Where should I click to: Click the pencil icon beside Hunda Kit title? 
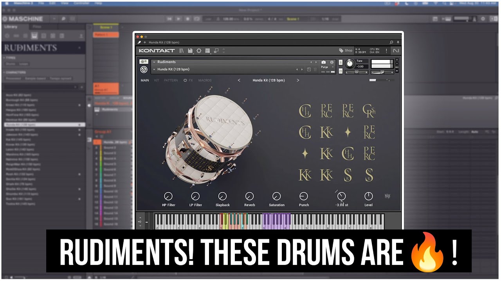(139, 42)
